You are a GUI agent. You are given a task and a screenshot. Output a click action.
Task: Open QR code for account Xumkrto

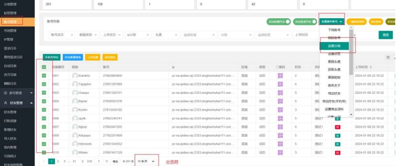coord(280,76)
